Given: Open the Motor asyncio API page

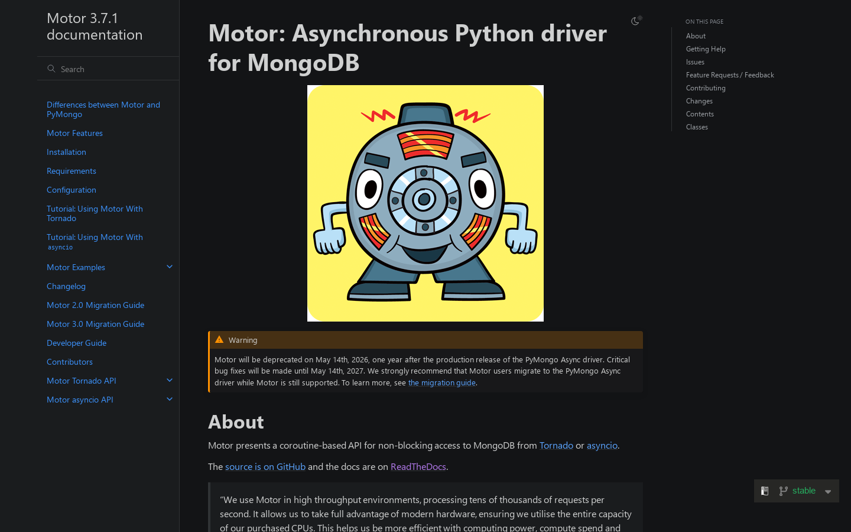Looking at the screenshot, I should coord(80,400).
